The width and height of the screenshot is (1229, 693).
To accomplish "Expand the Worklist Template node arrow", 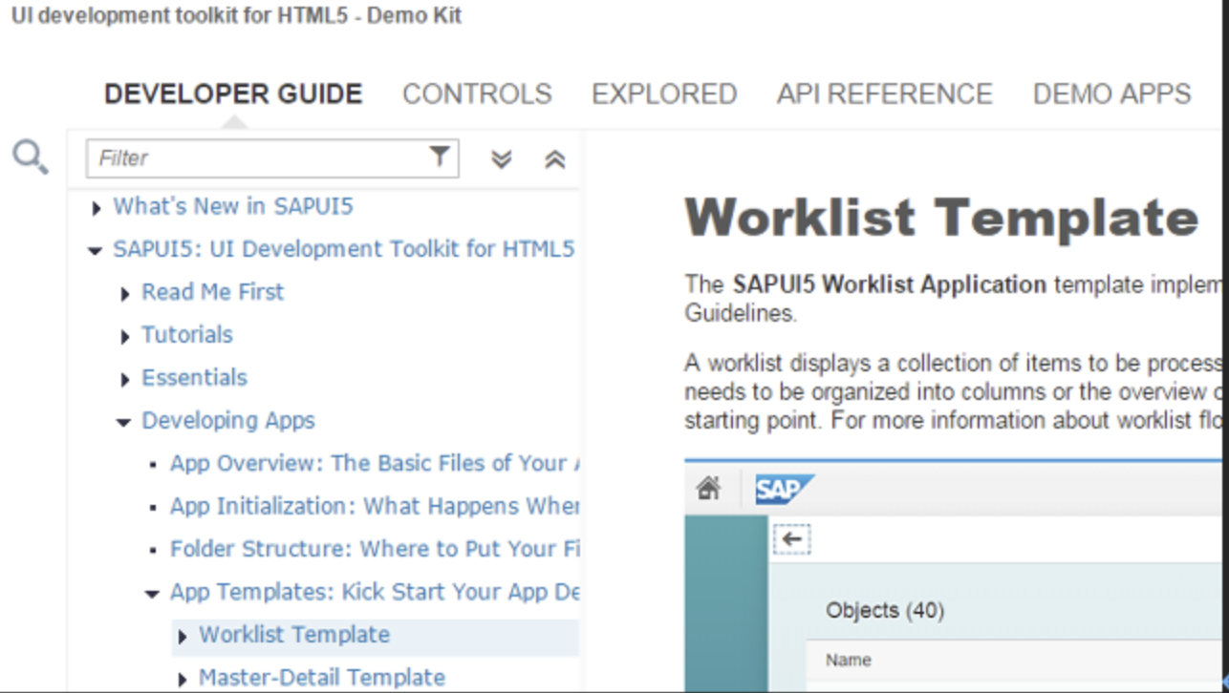I will [182, 637].
